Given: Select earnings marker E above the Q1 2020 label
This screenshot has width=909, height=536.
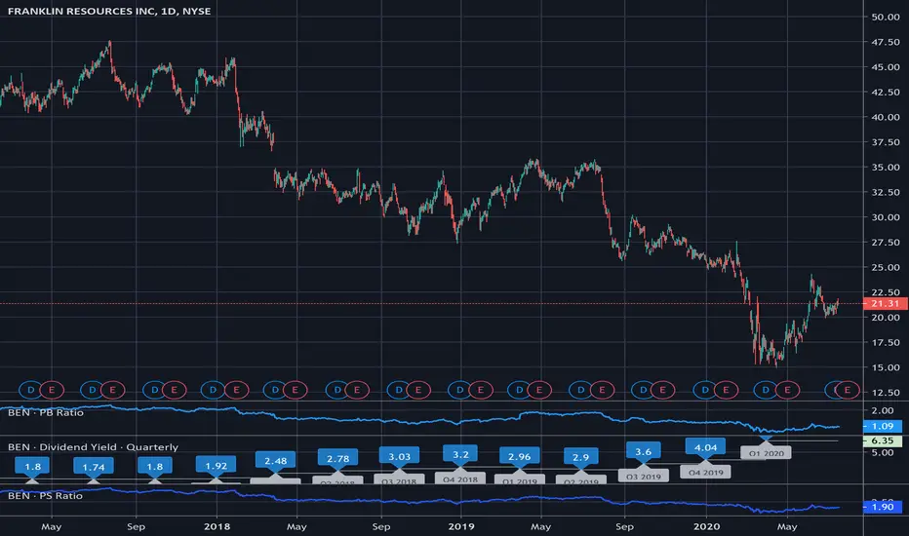Looking at the screenshot, I should click(787, 390).
